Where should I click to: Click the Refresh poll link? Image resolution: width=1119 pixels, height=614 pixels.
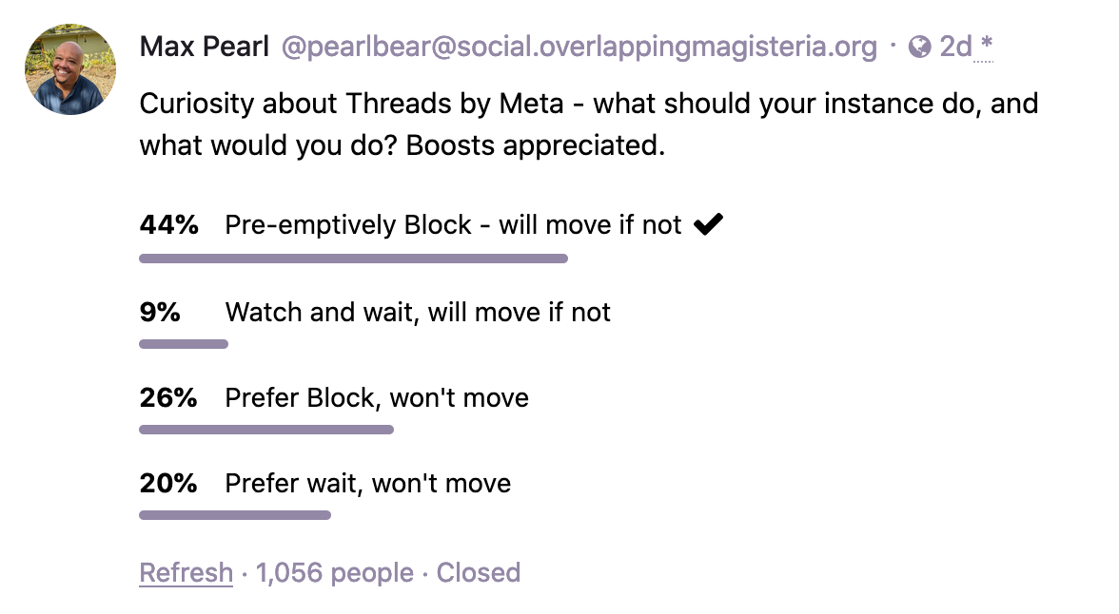(186, 572)
